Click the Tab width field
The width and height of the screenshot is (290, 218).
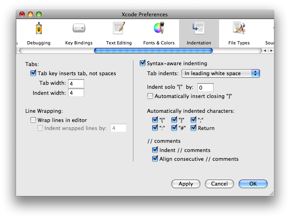tap(76, 83)
